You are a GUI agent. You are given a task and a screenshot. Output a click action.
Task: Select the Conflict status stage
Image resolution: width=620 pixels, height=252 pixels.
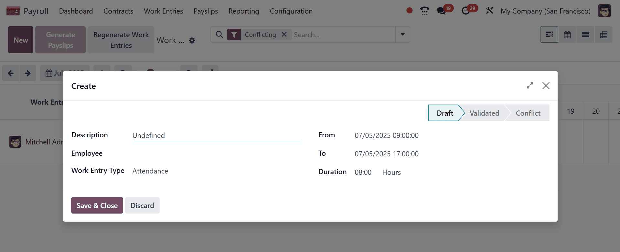(528, 113)
